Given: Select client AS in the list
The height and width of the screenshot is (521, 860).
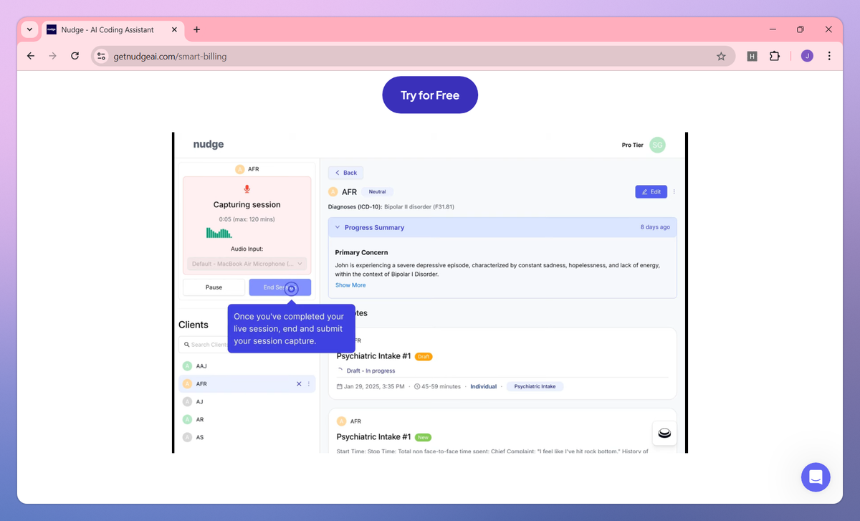Looking at the screenshot, I should (247, 437).
